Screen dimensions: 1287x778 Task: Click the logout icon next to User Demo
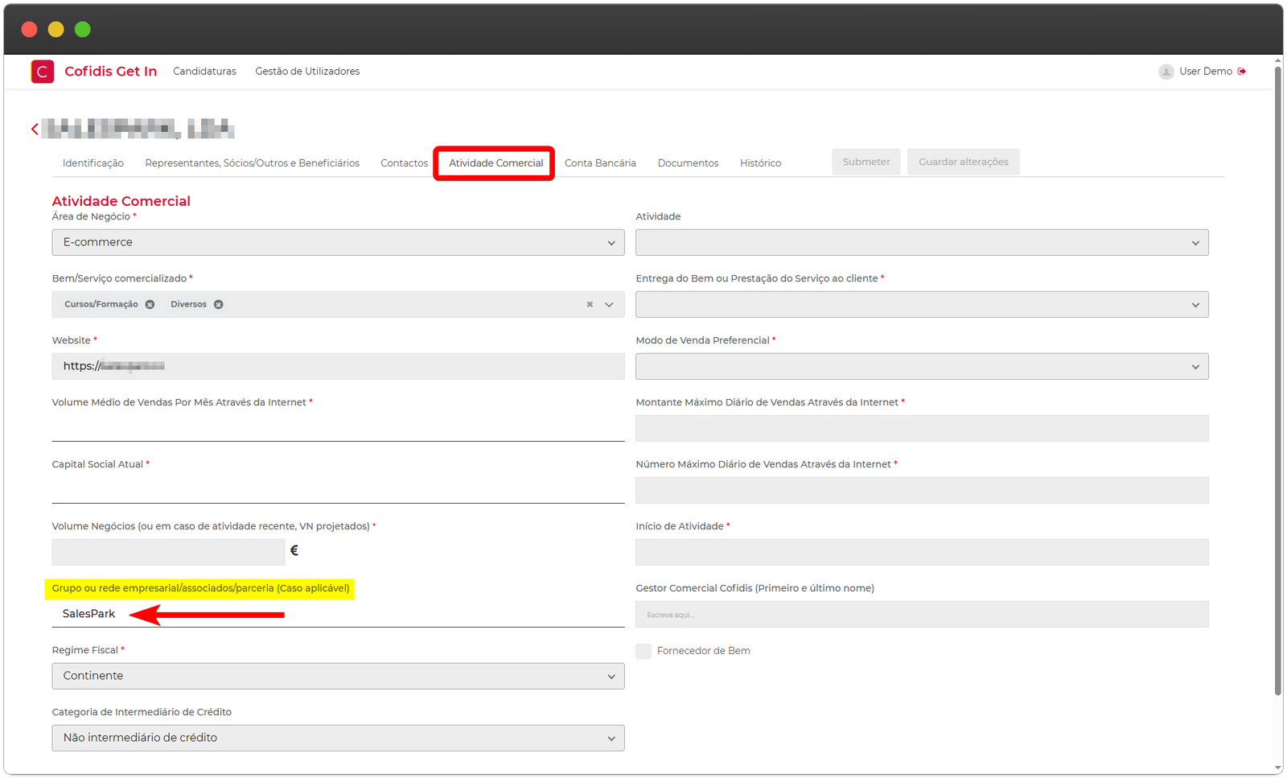(1242, 72)
